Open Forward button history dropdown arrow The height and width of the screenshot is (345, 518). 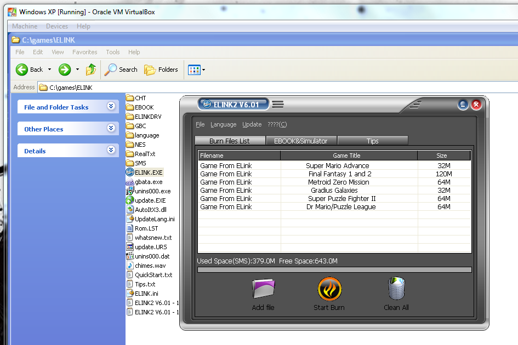click(x=77, y=70)
